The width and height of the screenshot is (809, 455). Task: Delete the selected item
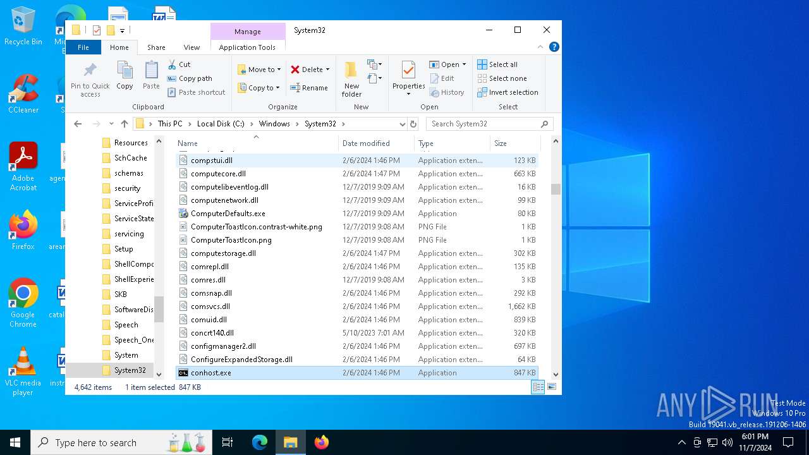tap(307, 70)
